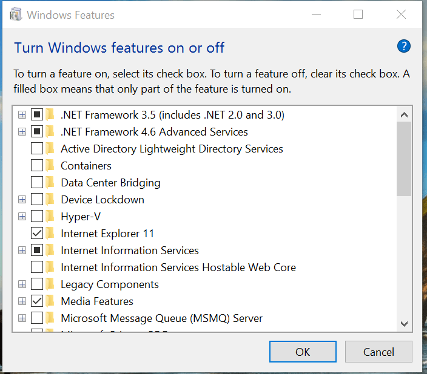Click the Windows Features title bar icon
Screen dimensions: 427x374
coord(16,15)
